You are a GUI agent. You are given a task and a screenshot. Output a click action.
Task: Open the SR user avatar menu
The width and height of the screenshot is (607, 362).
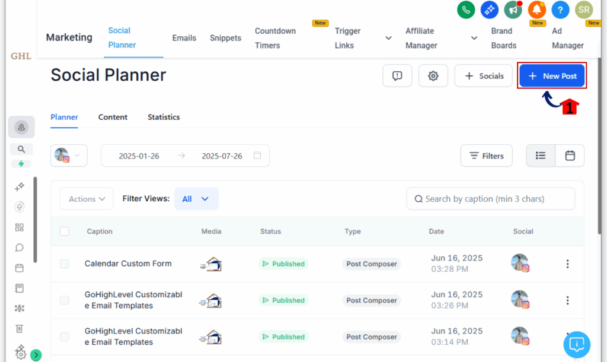[x=584, y=9]
